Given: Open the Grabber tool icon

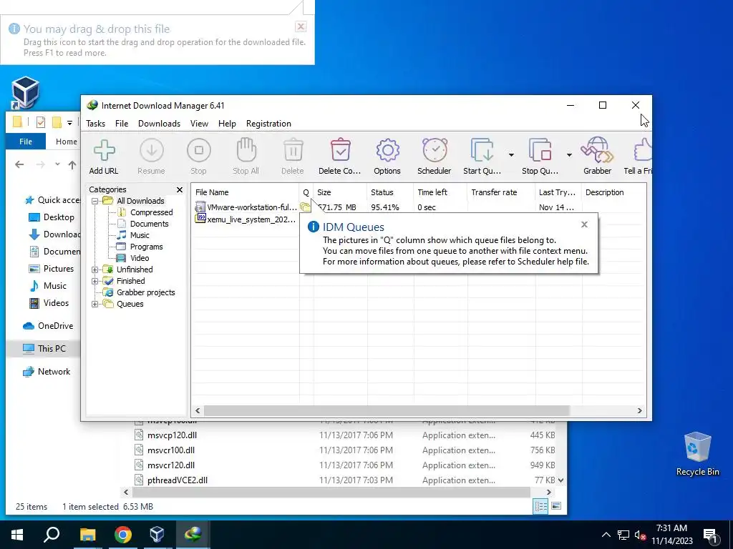Looking at the screenshot, I should 598,157.
